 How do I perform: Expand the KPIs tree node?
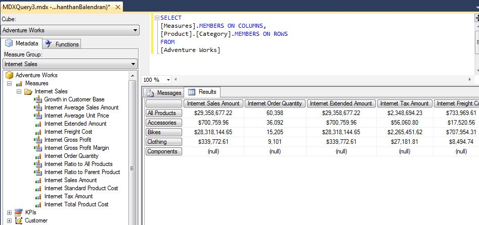(9, 212)
